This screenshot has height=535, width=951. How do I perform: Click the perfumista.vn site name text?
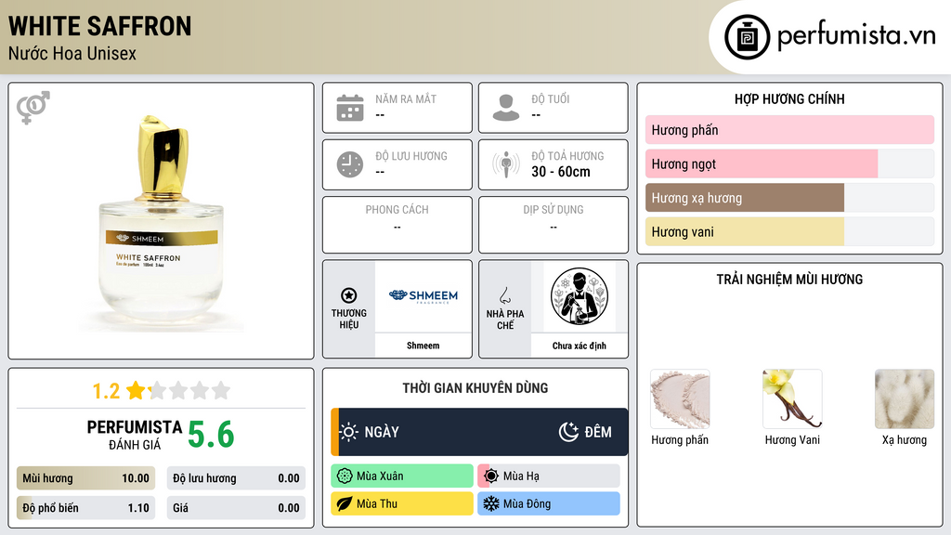pos(857,35)
